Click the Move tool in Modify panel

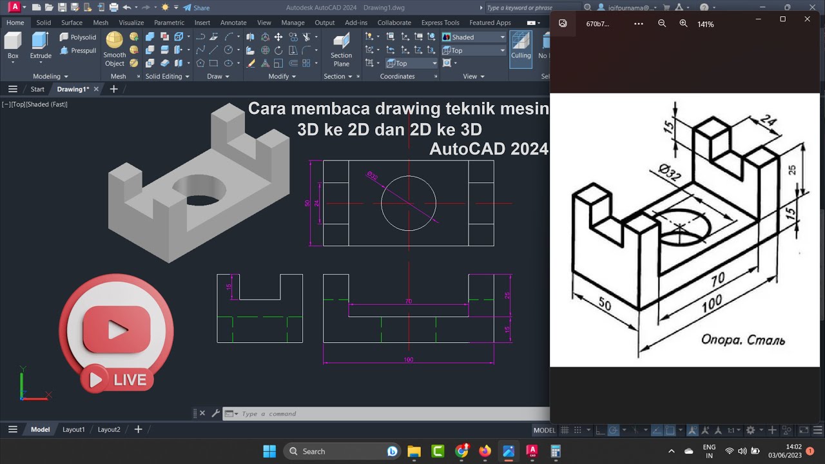point(278,37)
